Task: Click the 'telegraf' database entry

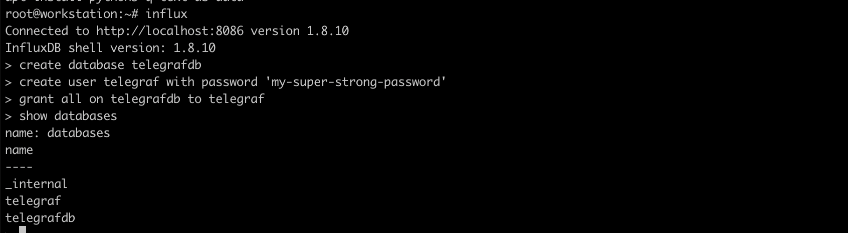Action: tap(33, 201)
